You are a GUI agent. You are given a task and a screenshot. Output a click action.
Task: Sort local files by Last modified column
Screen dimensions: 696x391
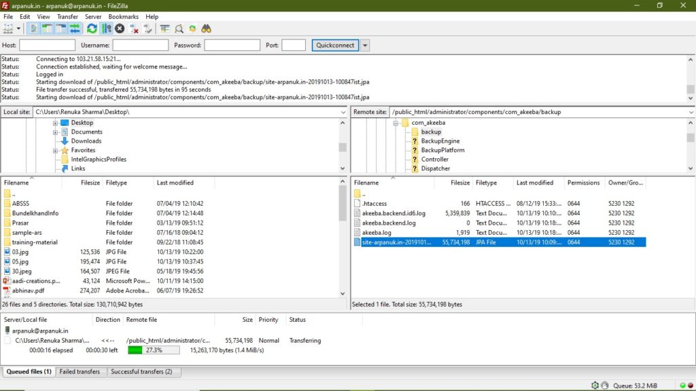click(x=184, y=183)
